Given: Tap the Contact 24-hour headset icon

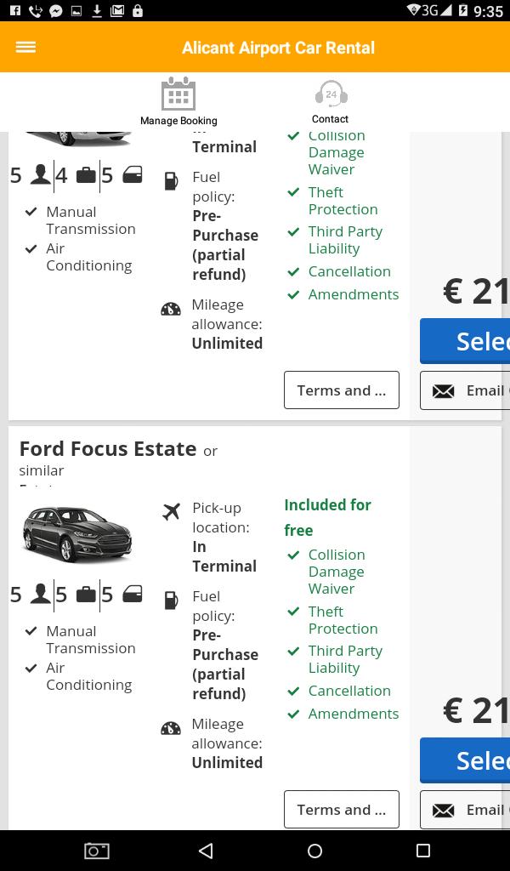Looking at the screenshot, I should pyautogui.click(x=331, y=94).
